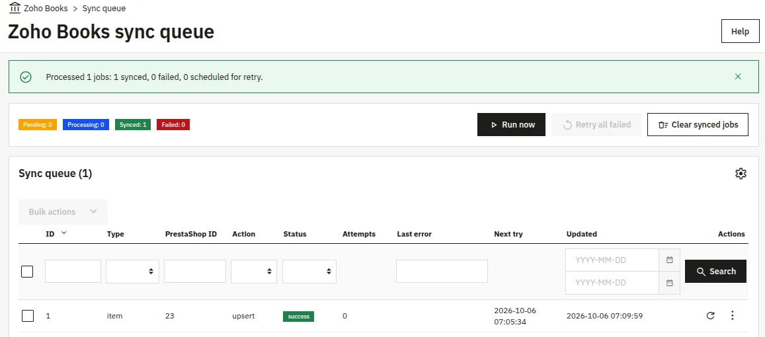Expand the Type filter dropdown
This screenshot has height=337, width=765.
tap(132, 271)
